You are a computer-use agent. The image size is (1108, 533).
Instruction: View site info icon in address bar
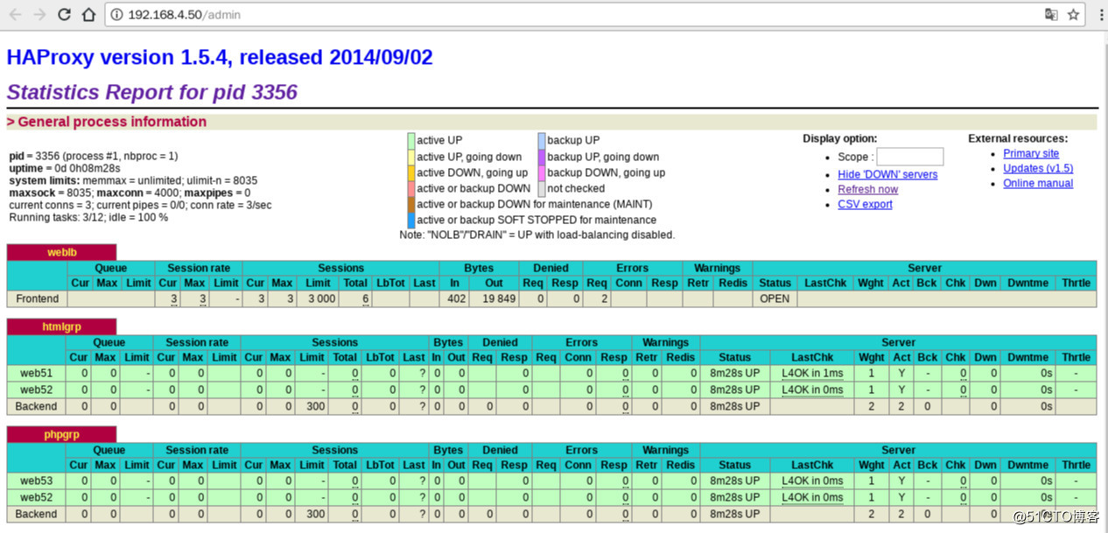[x=116, y=15]
